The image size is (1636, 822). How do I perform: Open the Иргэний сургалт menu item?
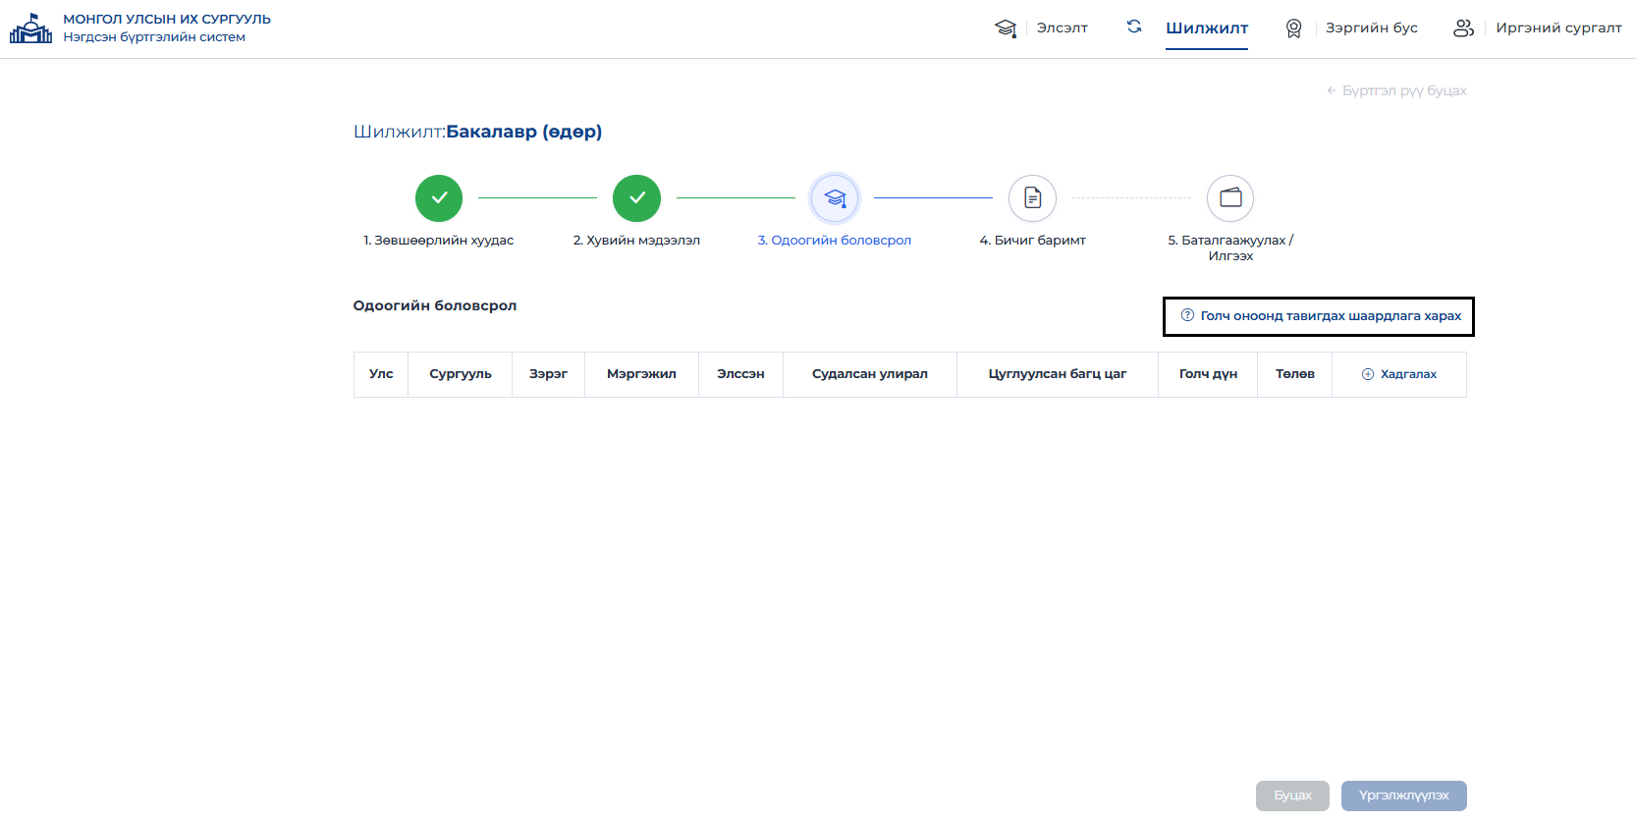[1558, 27]
